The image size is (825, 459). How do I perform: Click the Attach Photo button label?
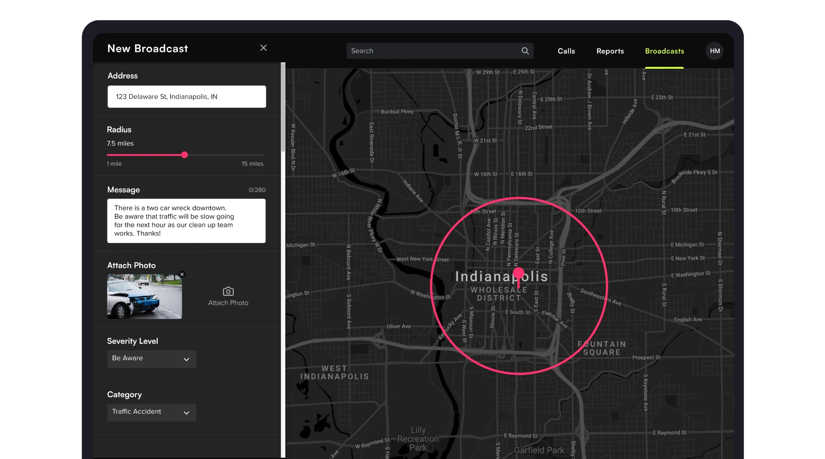click(228, 303)
